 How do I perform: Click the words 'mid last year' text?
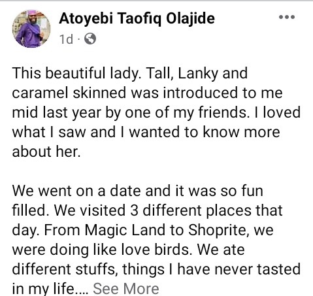click(x=57, y=113)
